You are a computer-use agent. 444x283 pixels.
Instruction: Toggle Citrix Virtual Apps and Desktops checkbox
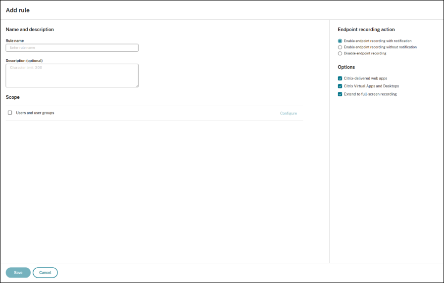tap(340, 86)
